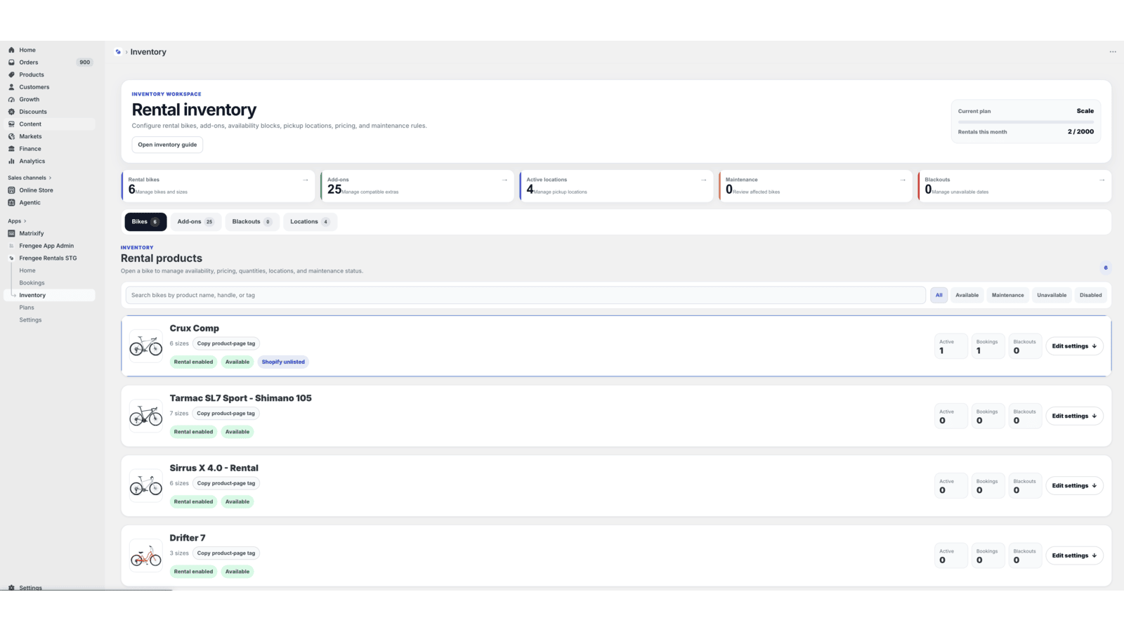1124x632 pixels.
Task: Filter bikes by Available status
Action: pyautogui.click(x=967, y=295)
